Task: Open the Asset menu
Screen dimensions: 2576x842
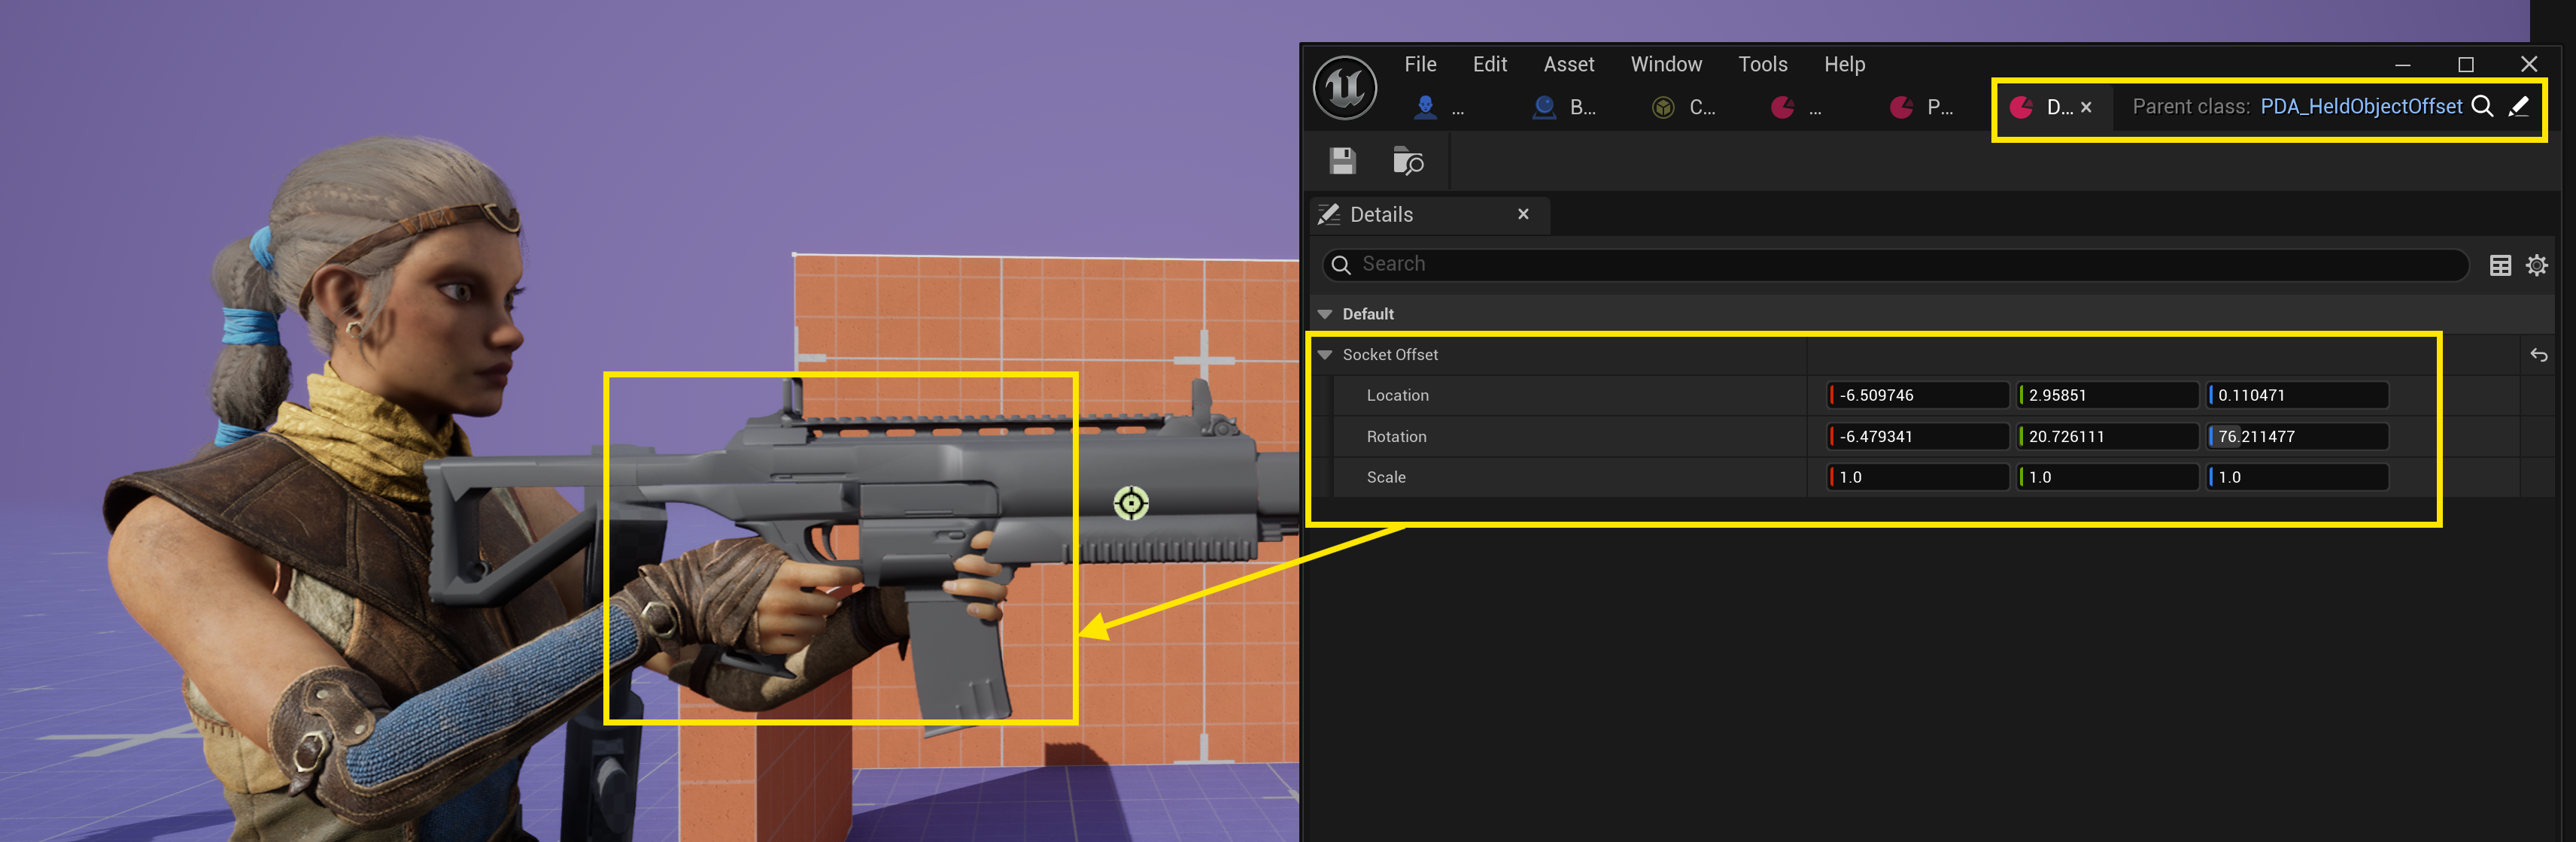Action: (1568, 64)
